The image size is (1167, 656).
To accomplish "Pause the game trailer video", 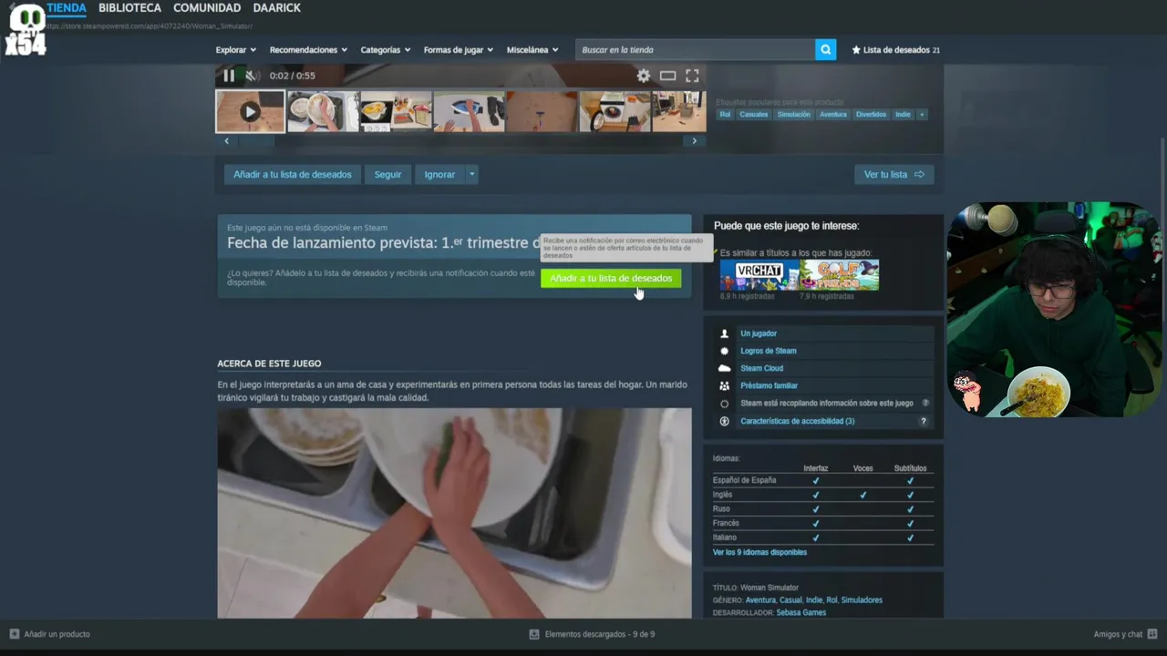I will (x=228, y=76).
